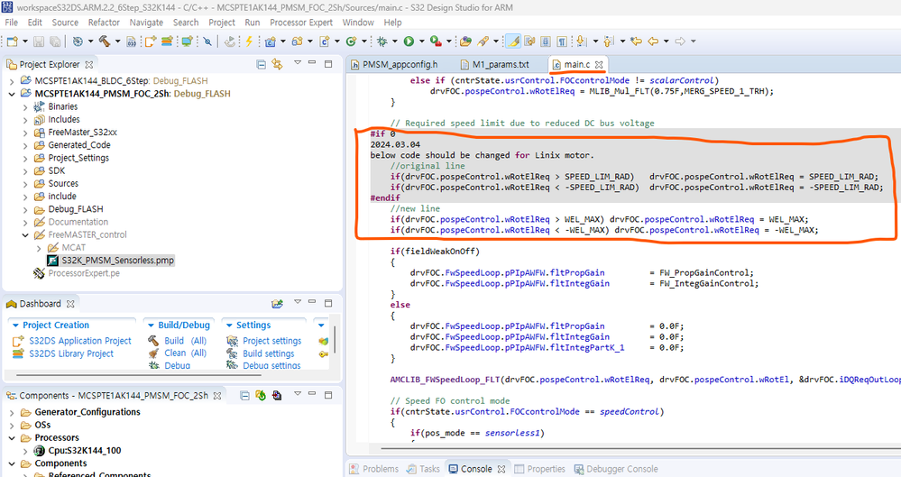
Task: Toggle Mark Occurrences highlighter icon
Action: click(x=514, y=41)
